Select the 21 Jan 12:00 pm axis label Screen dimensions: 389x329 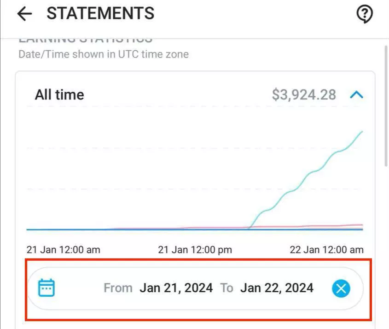pyautogui.click(x=195, y=250)
